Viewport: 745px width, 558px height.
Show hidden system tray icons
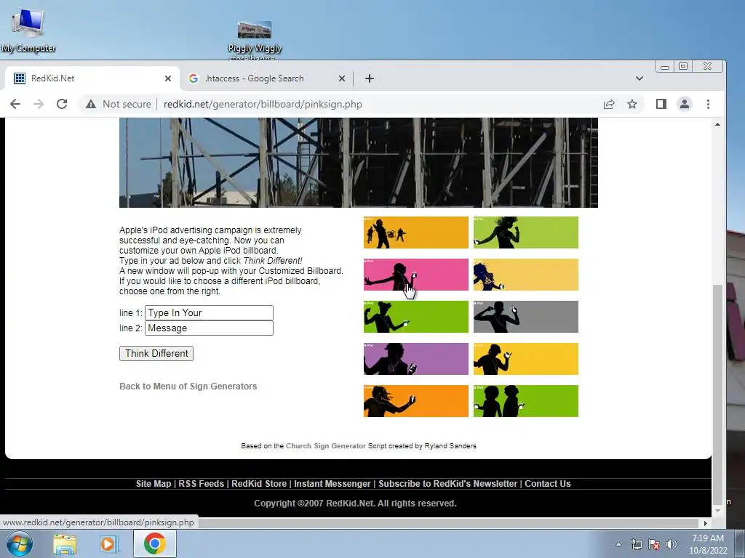click(618, 544)
